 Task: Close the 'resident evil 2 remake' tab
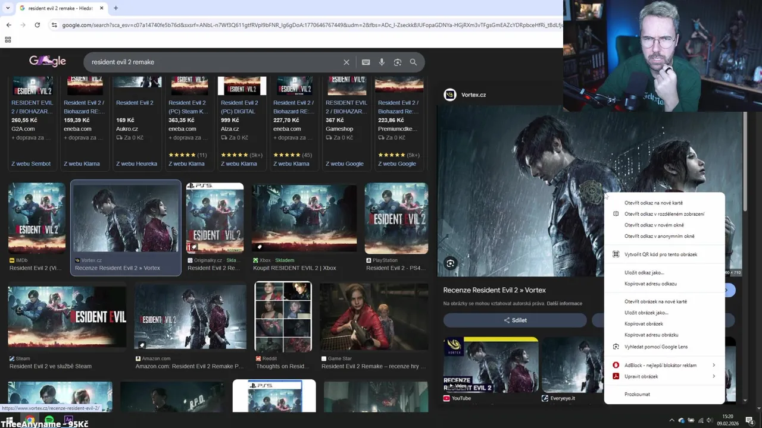coord(101,8)
